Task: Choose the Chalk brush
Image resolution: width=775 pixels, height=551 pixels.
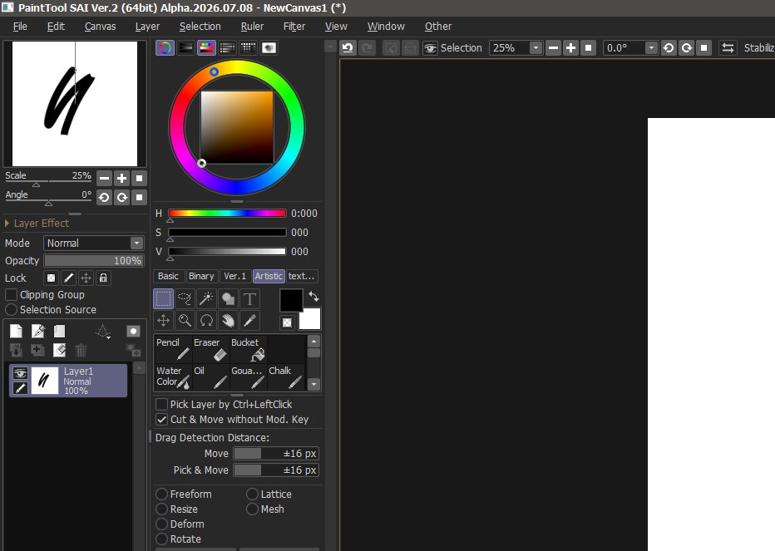Action: click(x=286, y=377)
